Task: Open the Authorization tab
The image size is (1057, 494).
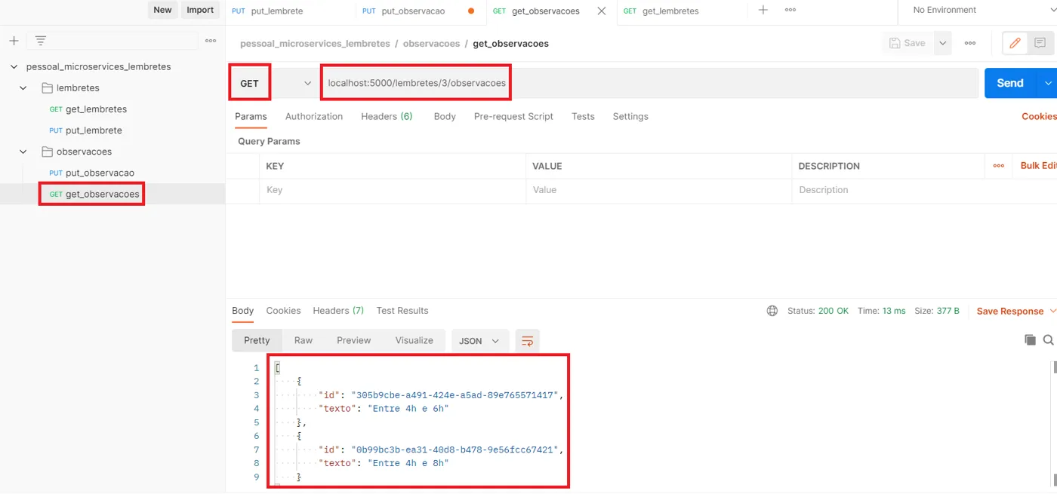Action: [314, 116]
